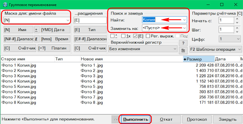Click the Откат undo button
The width and height of the screenshot is (243, 124).
pyautogui.click(x=166, y=119)
